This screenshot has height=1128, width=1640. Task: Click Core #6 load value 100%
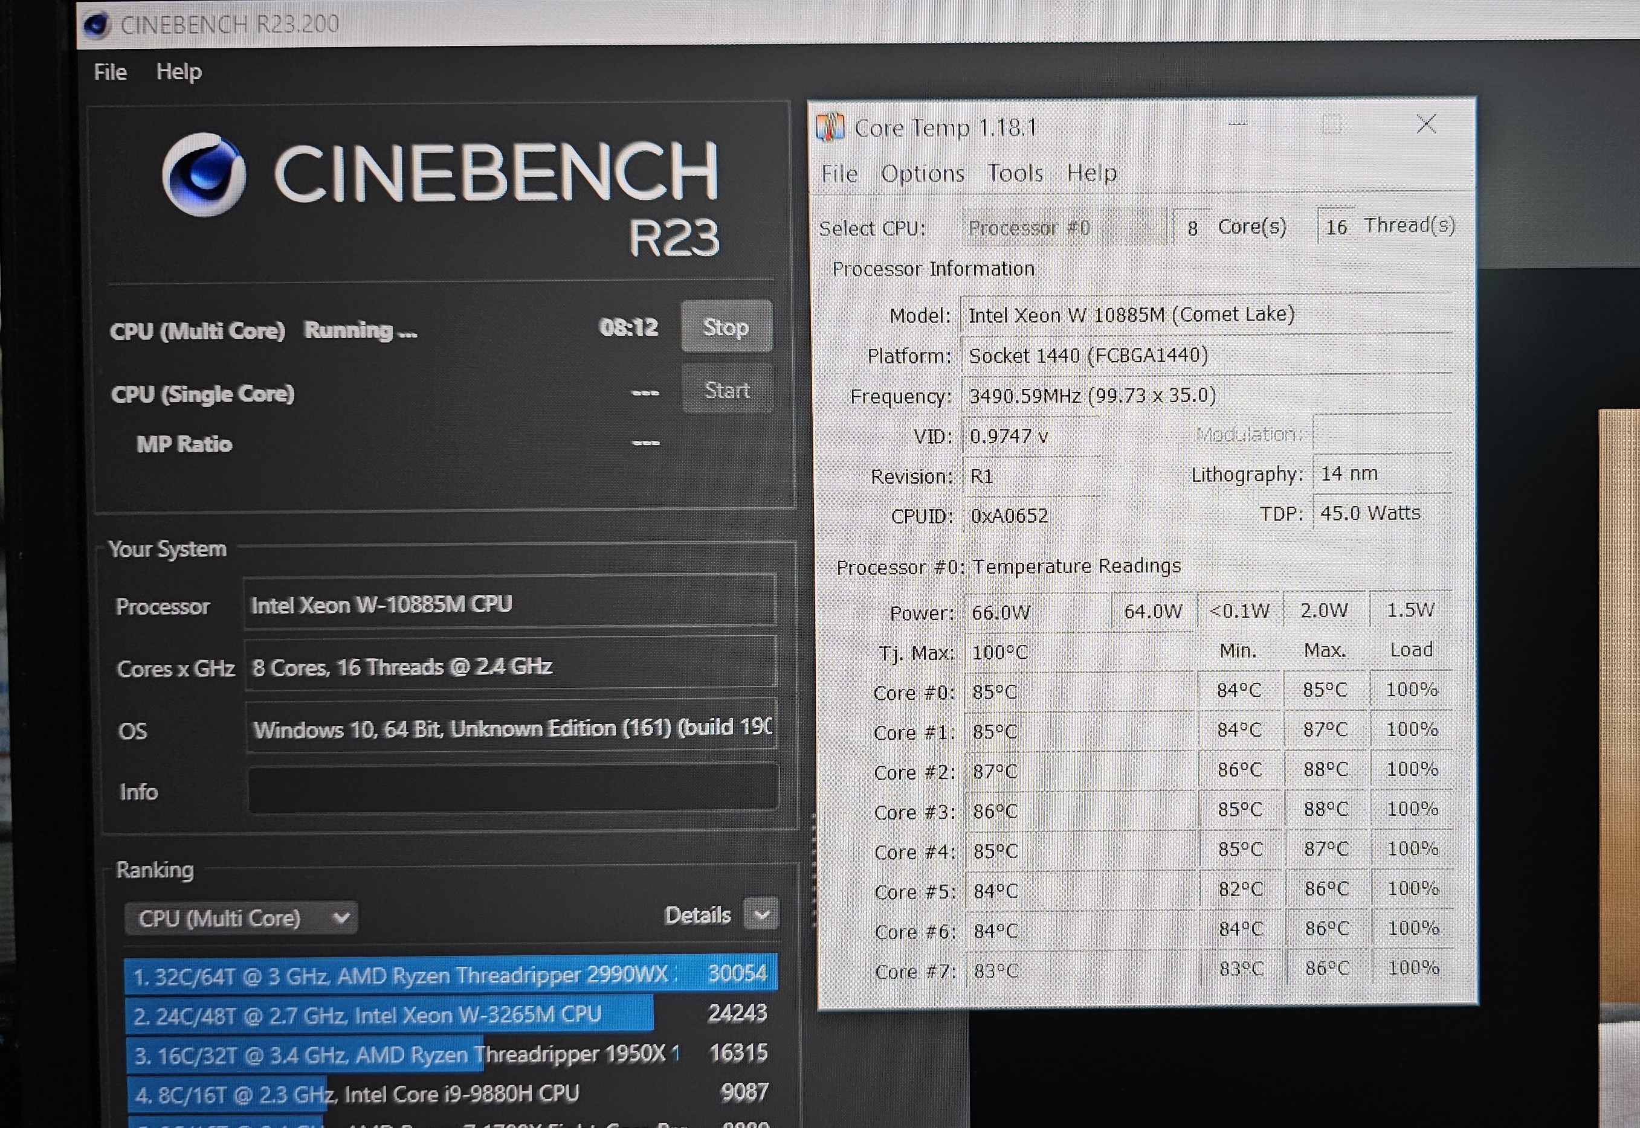(x=1413, y=928)
